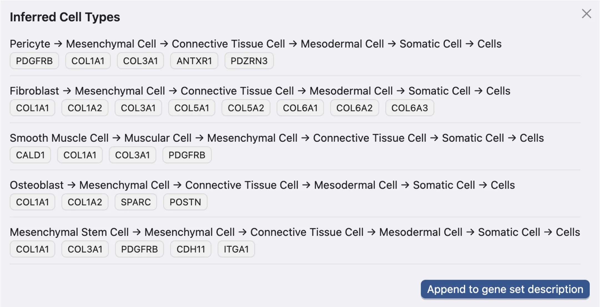
Task: Open the Osteoblast cell type entry
Action: click(x=36, y=185)
